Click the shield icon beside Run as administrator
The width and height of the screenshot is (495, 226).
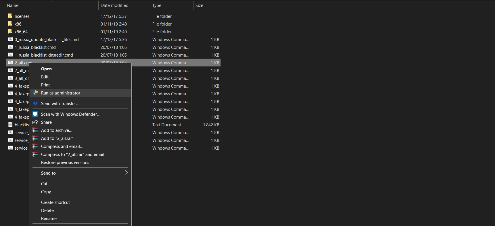click(x=35, y=93)
